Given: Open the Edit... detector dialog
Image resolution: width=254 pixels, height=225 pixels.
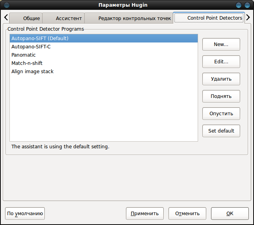Looking at the screenshot, I should [x=221, y=62].
